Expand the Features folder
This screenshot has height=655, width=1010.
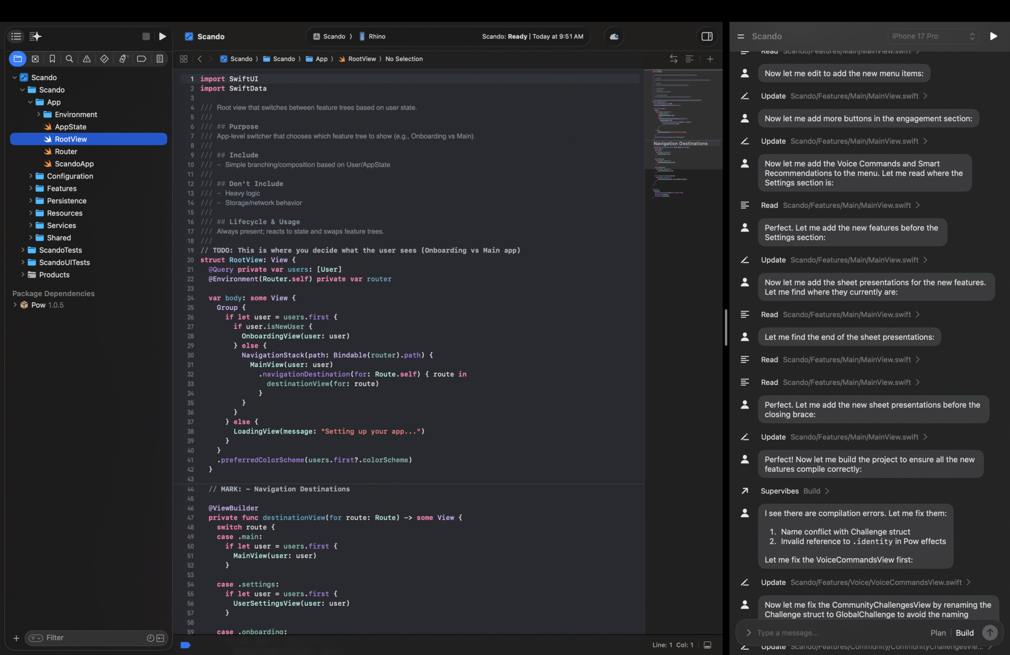click(x=31, y=189)
